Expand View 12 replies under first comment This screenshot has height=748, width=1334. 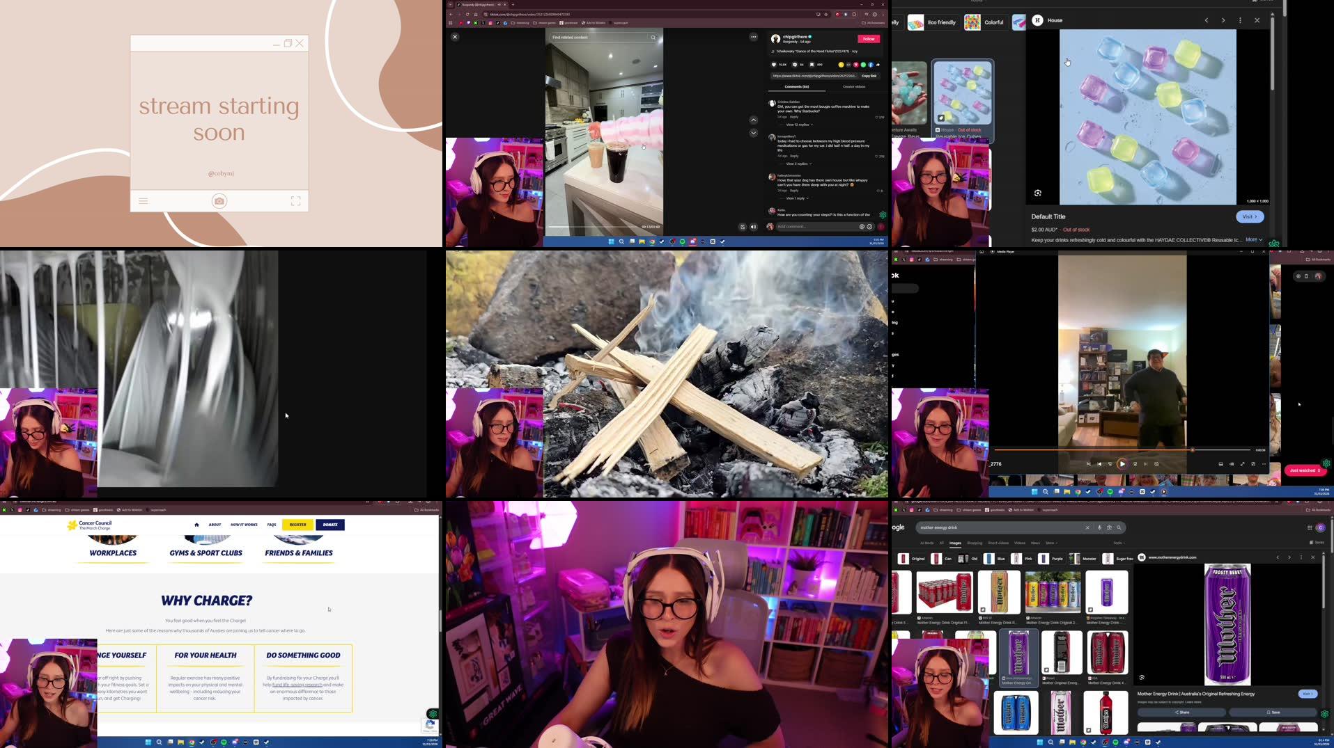pos(798,125)
